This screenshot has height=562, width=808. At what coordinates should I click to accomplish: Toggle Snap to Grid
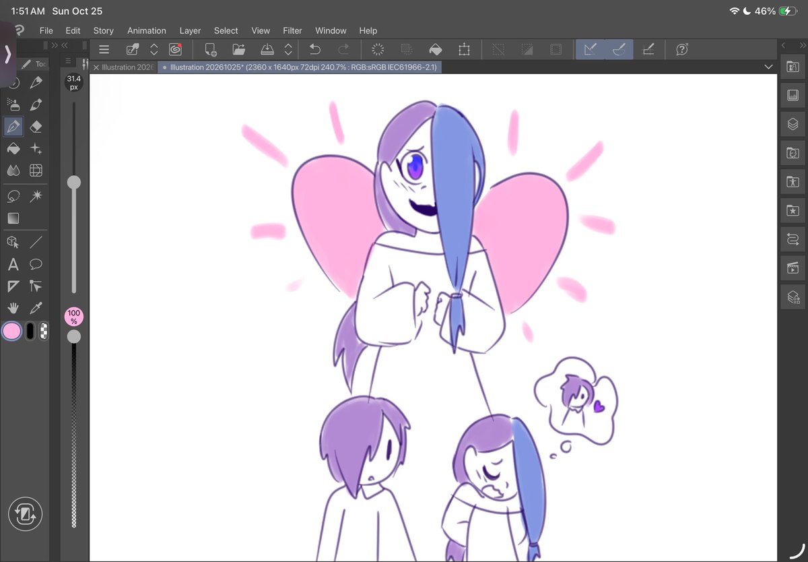[648, 49]
